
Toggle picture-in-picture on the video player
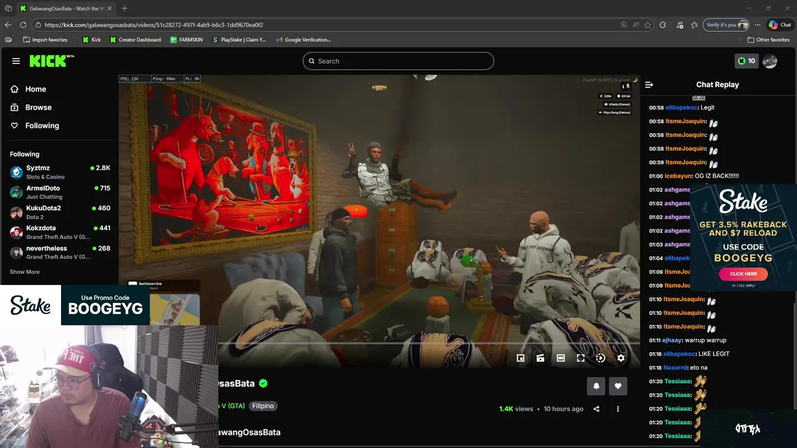tap(521, 358)
